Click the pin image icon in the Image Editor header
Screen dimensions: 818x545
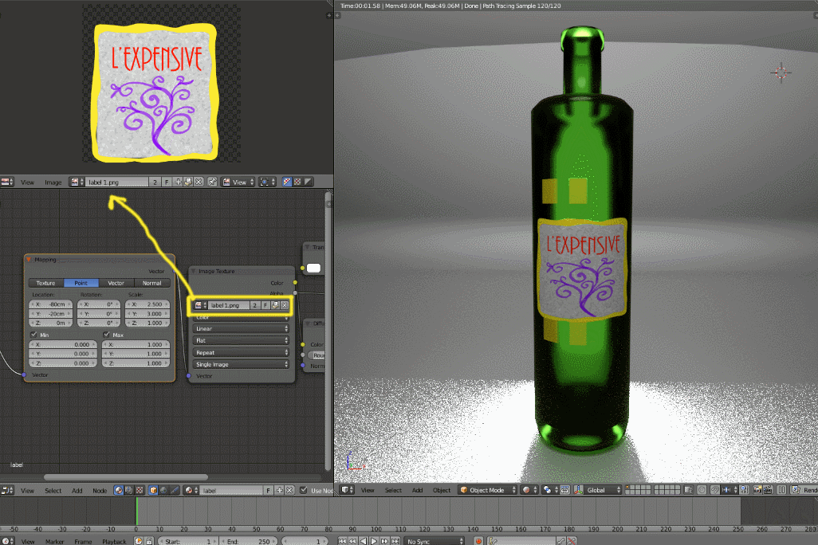[210, 182]
